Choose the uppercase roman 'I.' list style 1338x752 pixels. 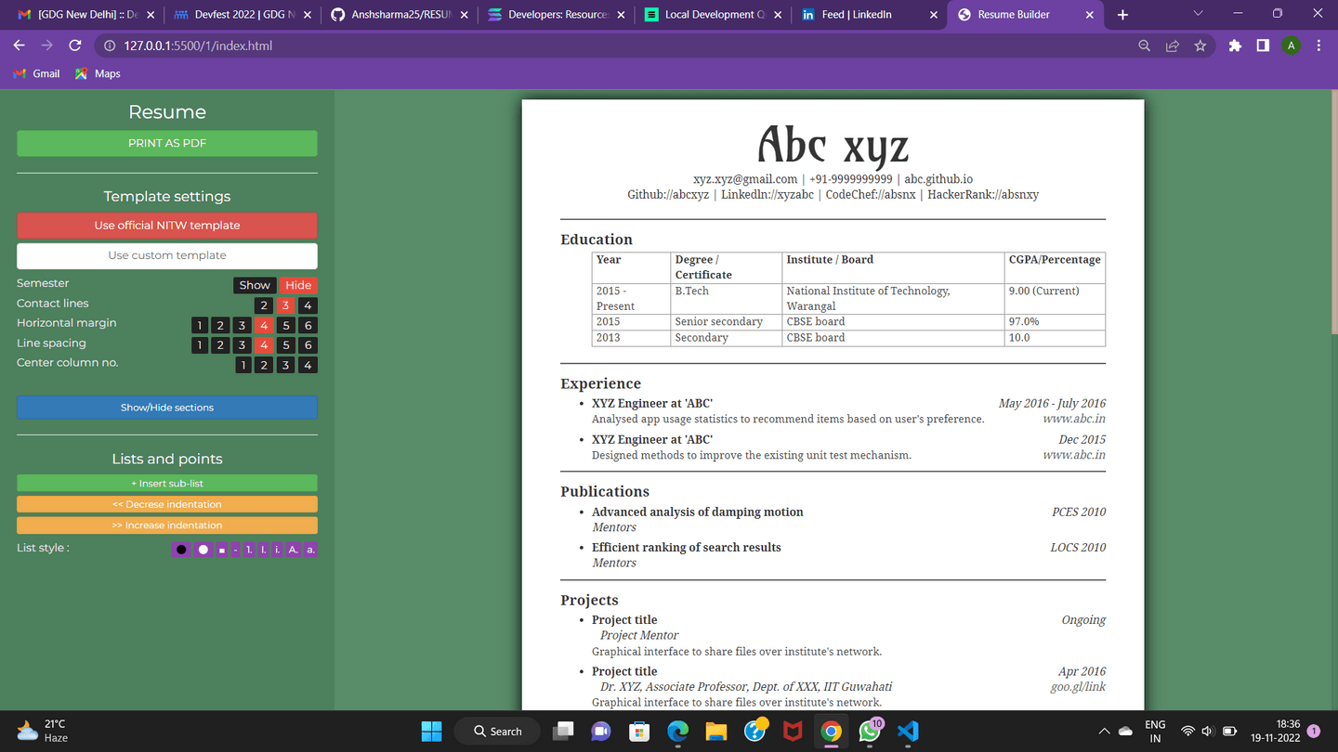[264, 550]
